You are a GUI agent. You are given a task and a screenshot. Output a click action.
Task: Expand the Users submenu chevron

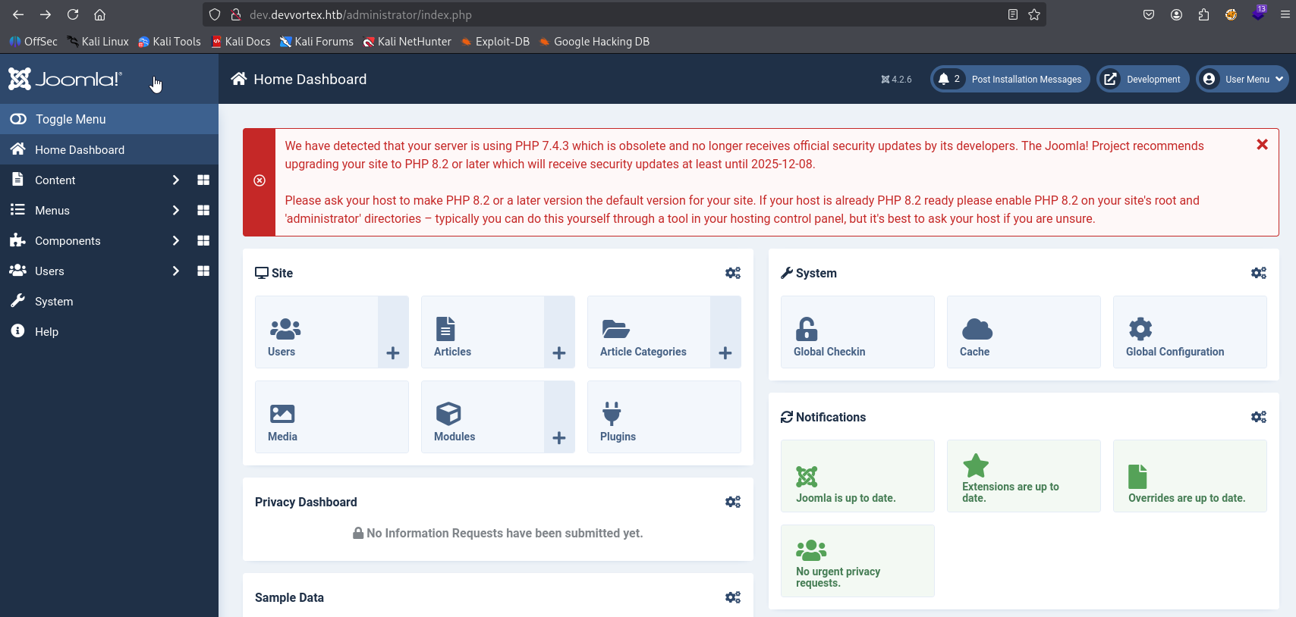pyautogui.click(x=175, y=271)
